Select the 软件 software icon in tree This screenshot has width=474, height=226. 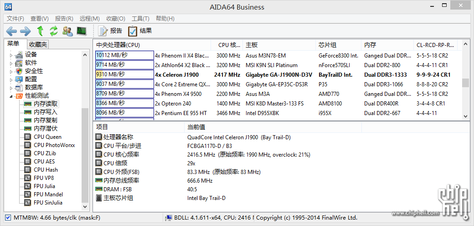(x=19, y=63)
